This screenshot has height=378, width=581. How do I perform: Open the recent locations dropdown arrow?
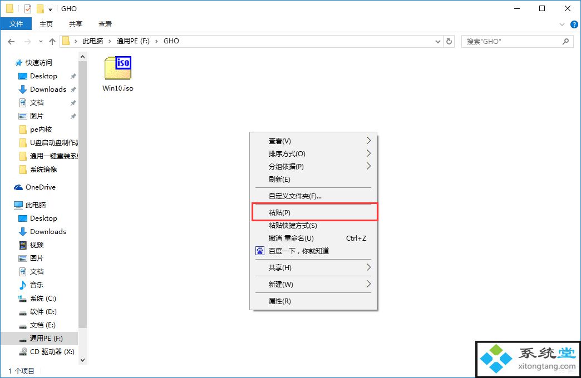tap(41, 42)
